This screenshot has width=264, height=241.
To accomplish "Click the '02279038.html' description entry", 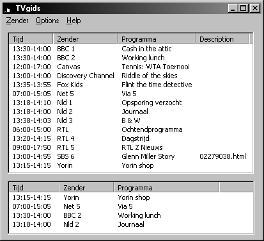I will [222, 156].
